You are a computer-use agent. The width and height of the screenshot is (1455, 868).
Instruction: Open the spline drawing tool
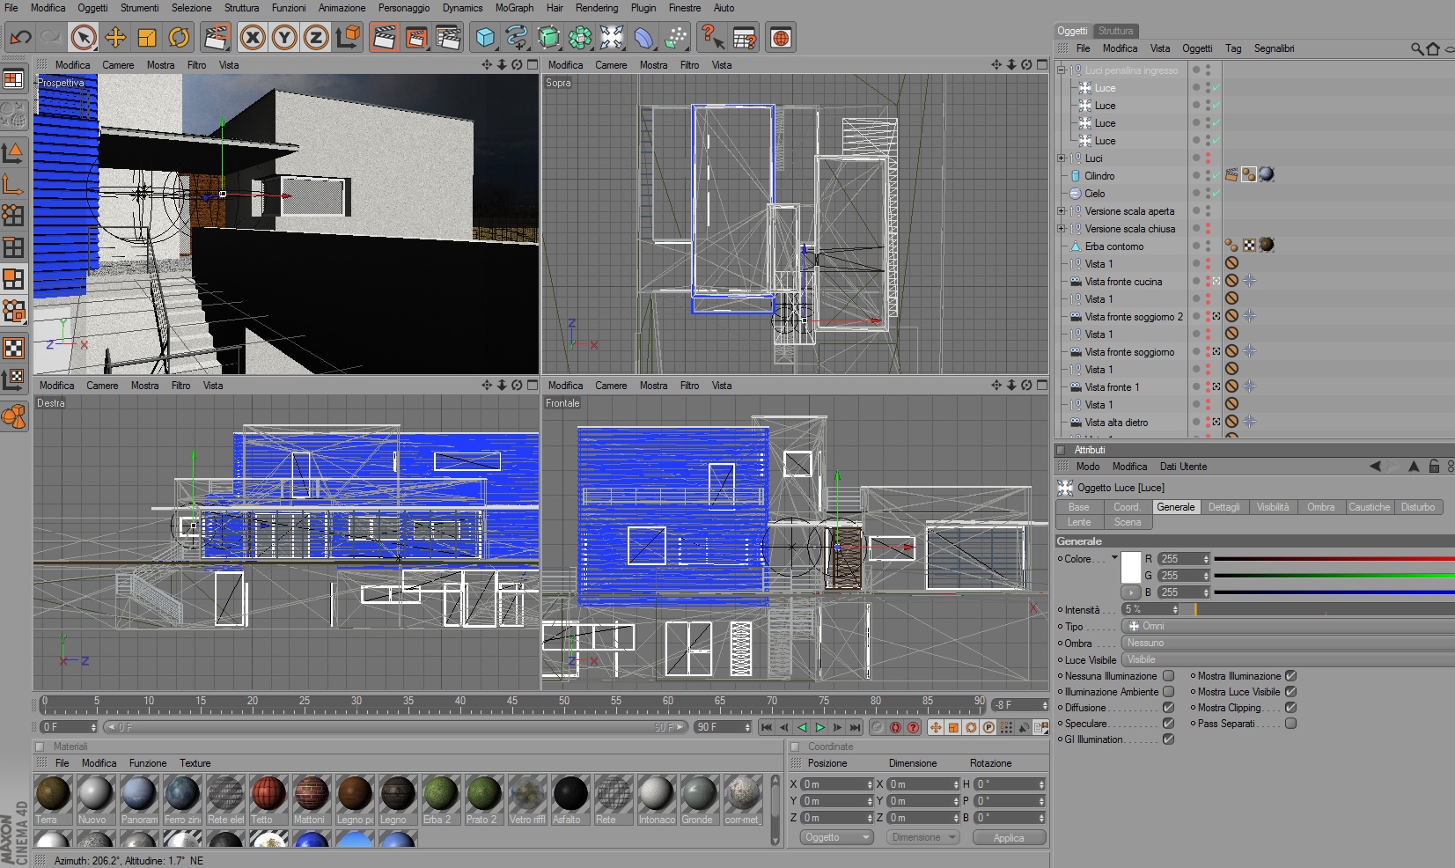[x=517, y=38]
